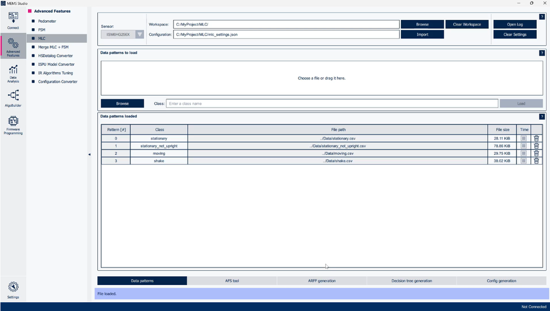The image size is (550, 311).
Task: Open Configuration Converter
Action: click(57, 82)
